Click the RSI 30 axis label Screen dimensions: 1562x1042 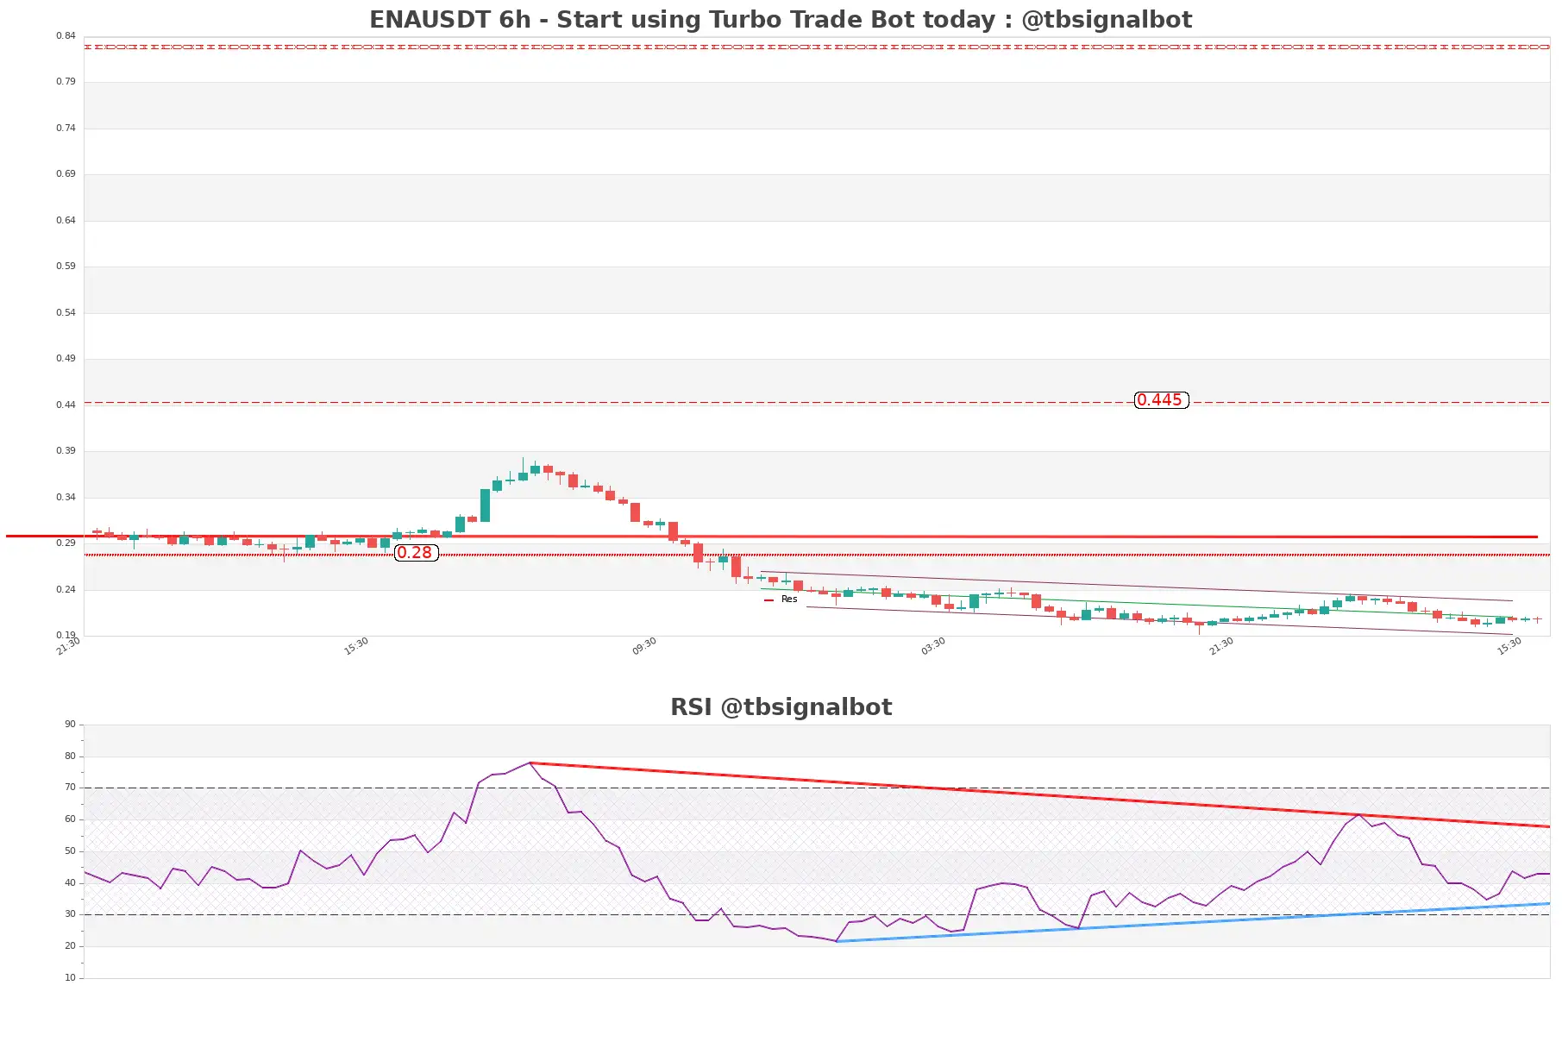pos(70,914)
